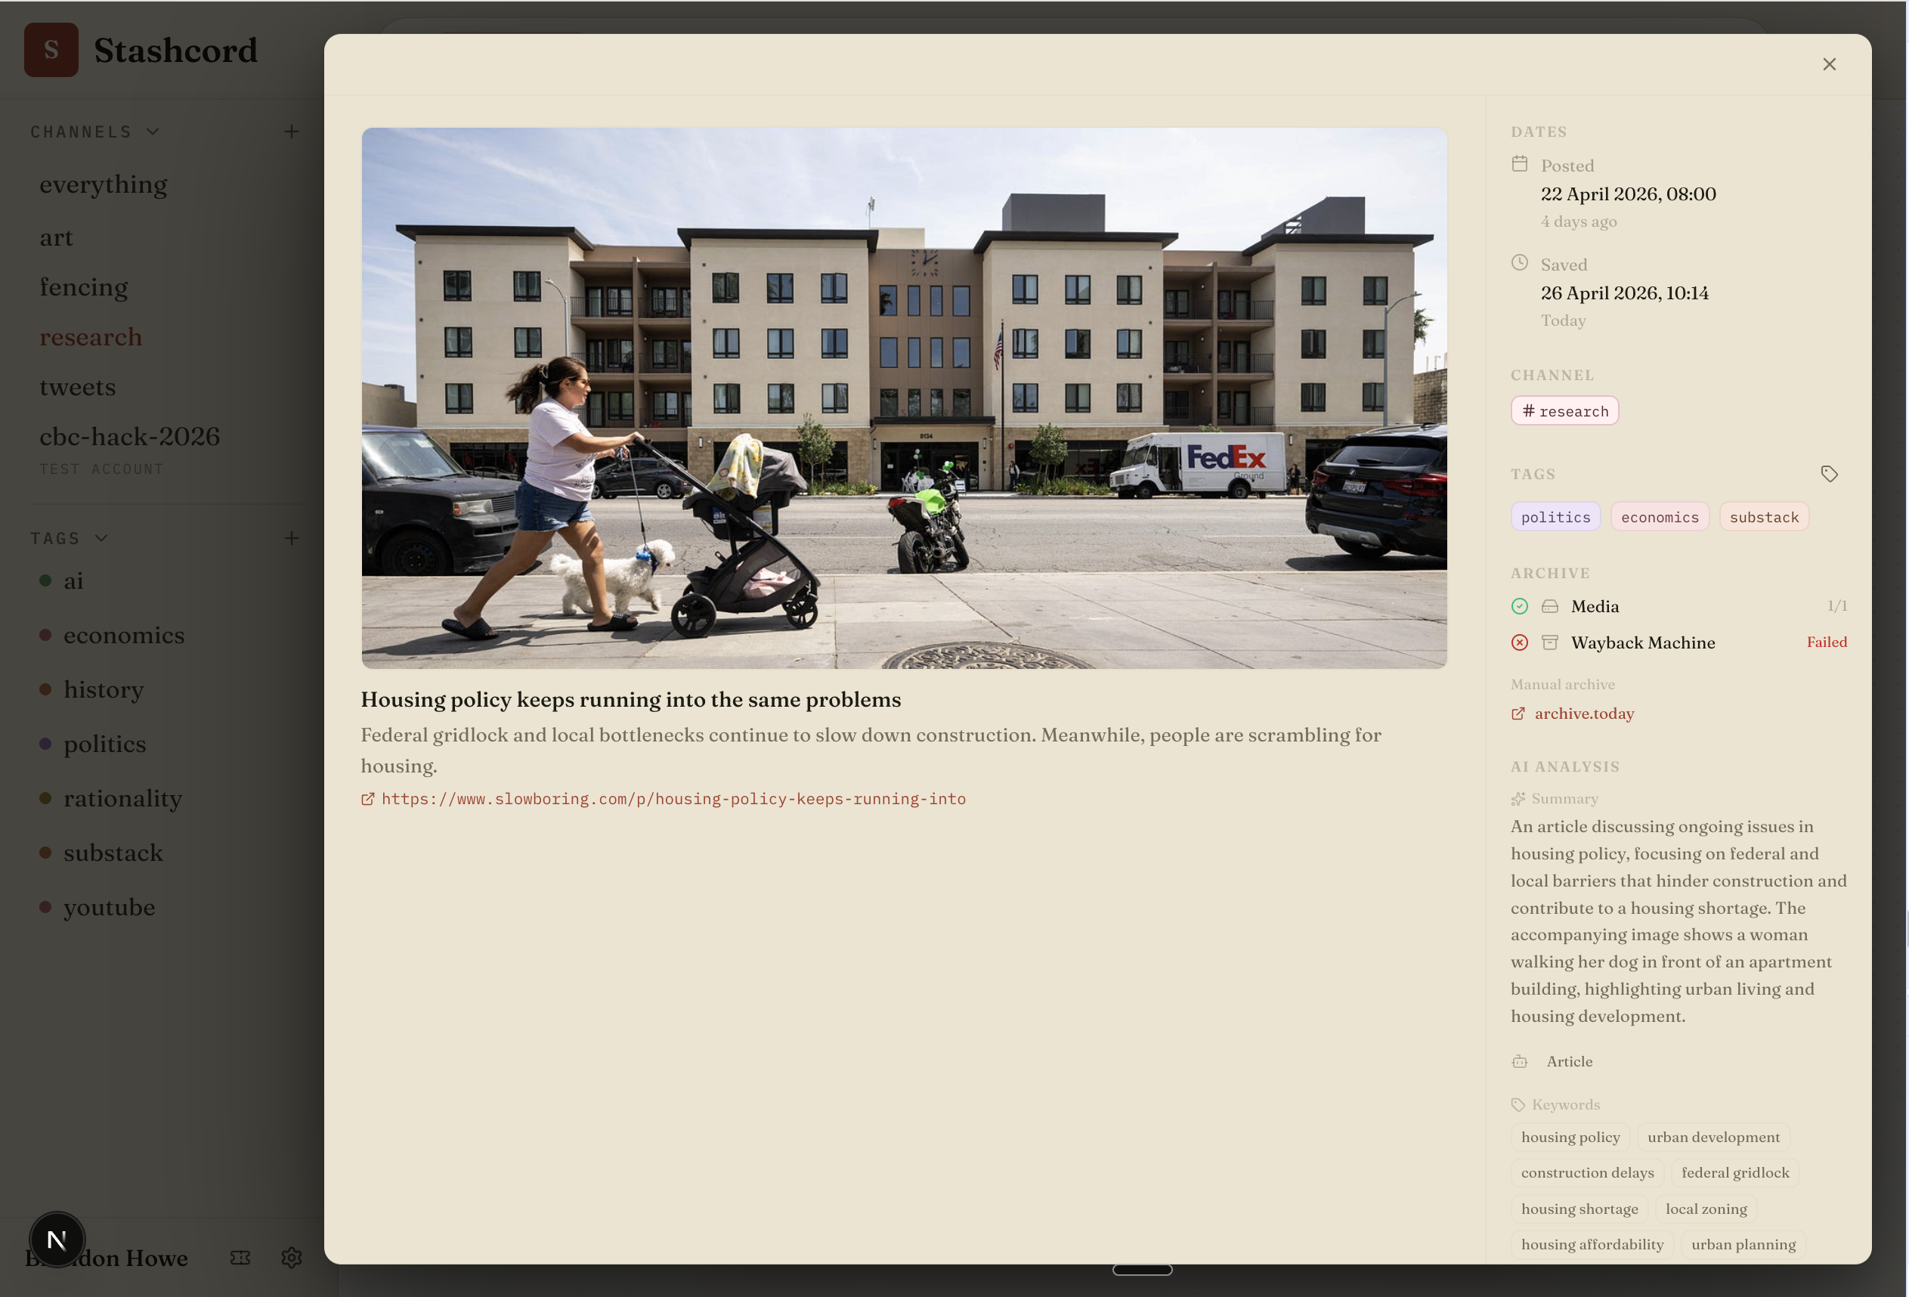Filter by the economics tag in sidebar
1909x1297 pixels.
coord(124,635)
